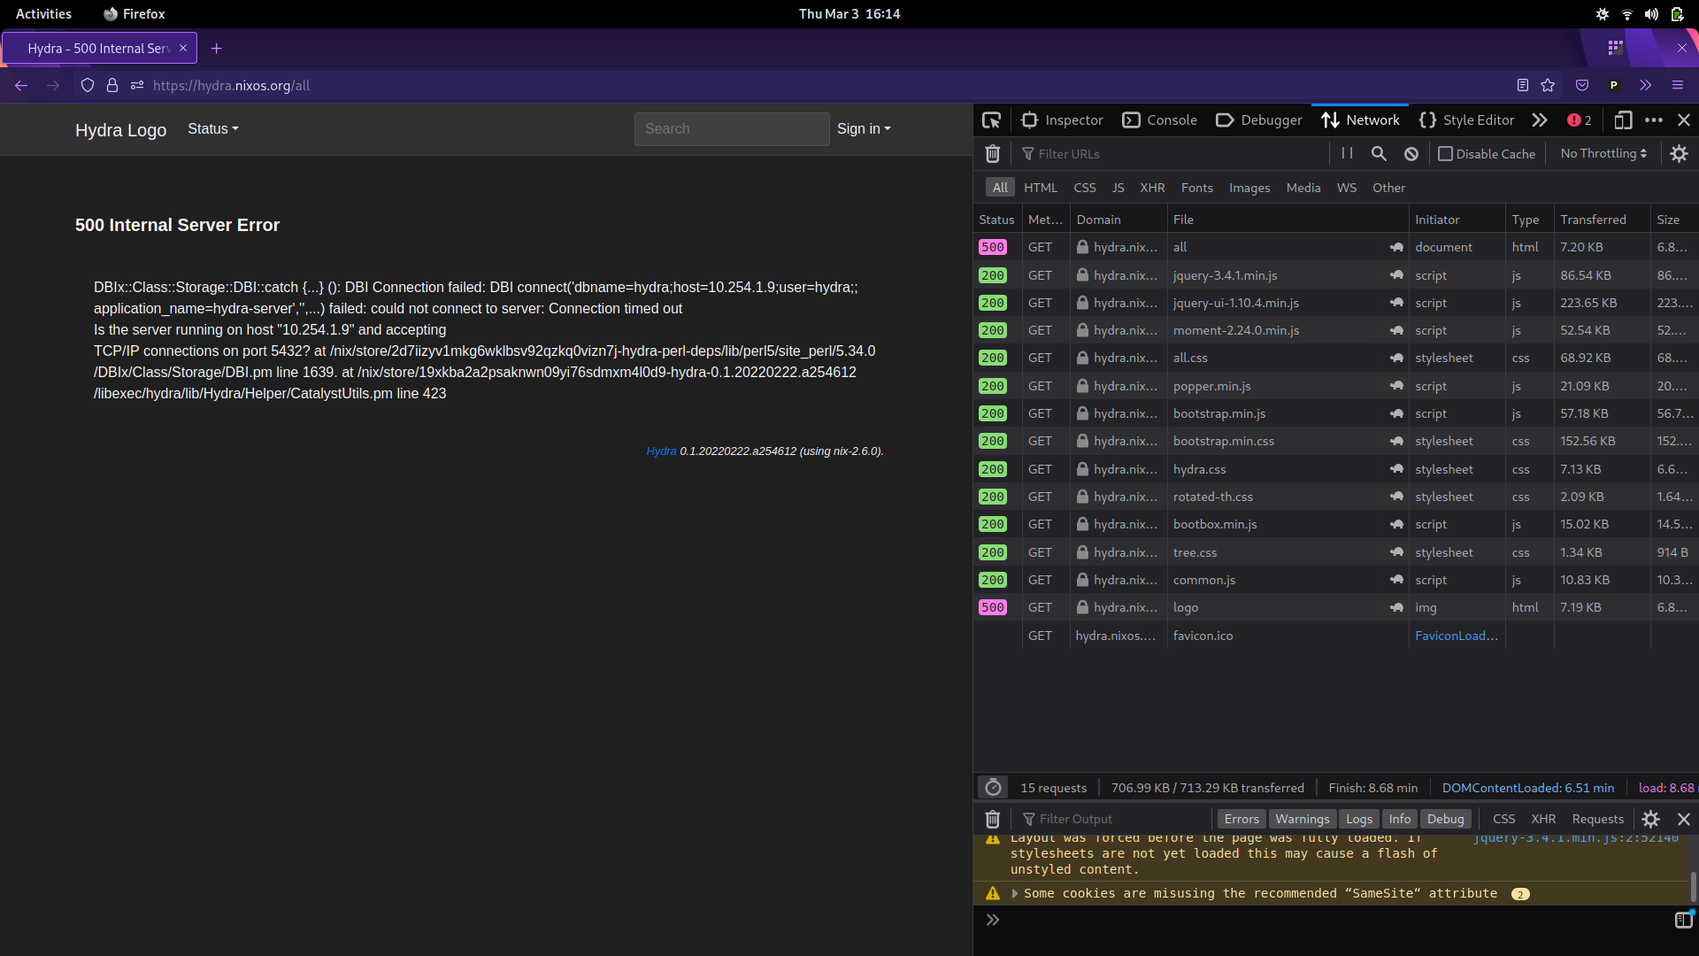Click the Hydra Search field
Viewport: 1699px width, 956px height.
point(732,129)
